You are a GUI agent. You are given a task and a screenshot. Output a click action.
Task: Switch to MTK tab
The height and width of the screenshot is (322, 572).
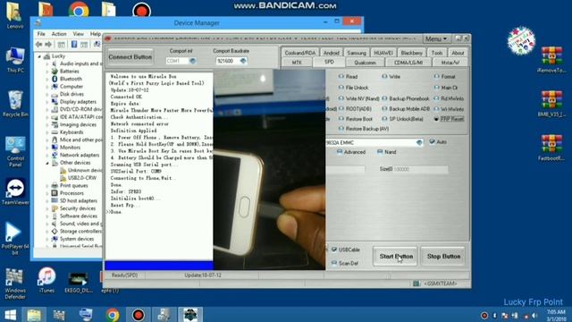coord(297,63)
